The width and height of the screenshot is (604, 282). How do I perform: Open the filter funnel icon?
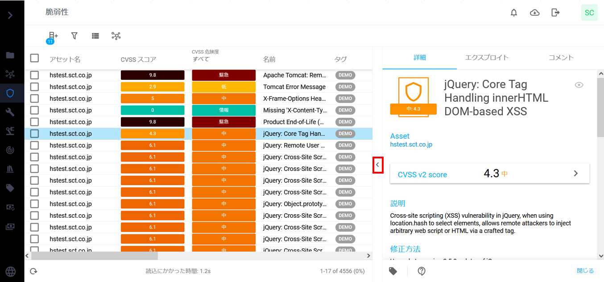tap(74, 36)
